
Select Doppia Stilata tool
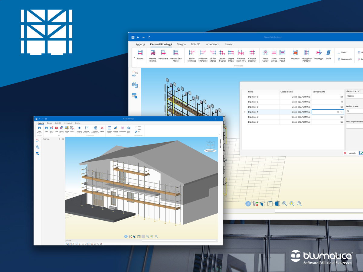tap(231, 56)
